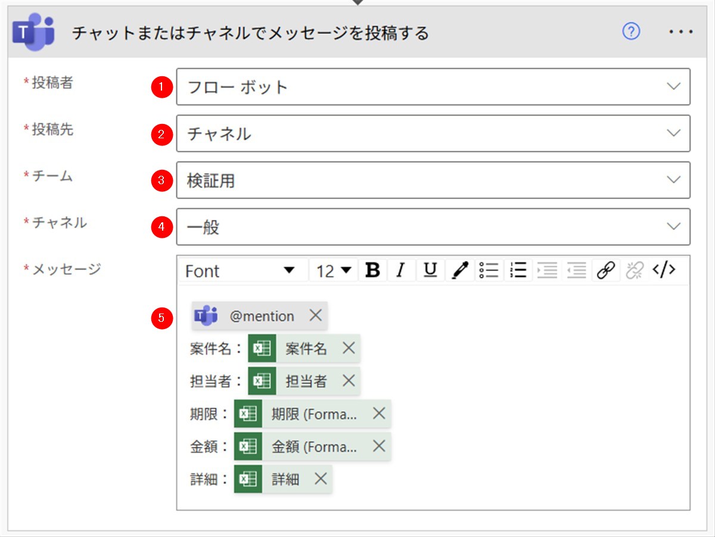Remove the @mention token
This screenshot has width=715, height=537.
click(315, 315)
